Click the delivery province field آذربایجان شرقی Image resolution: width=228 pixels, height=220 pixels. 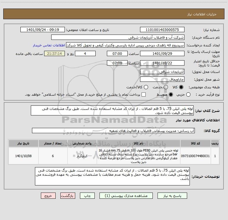[162, 71]
